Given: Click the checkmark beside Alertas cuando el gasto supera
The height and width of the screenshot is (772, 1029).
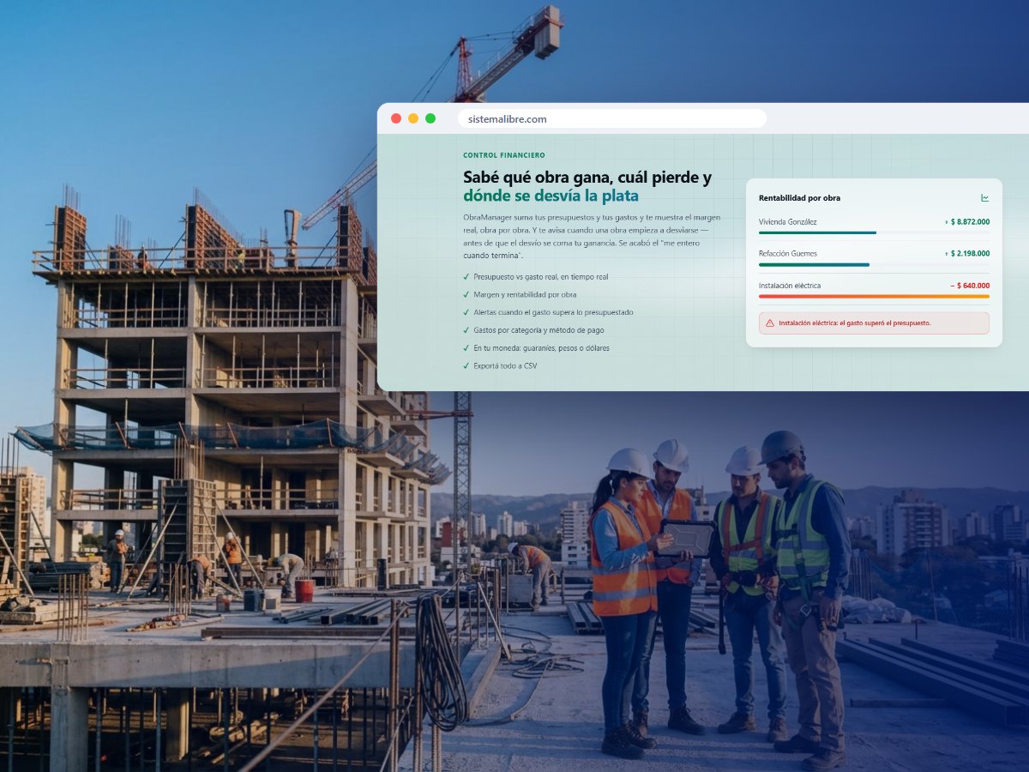Looking at the screenshot, I should pos(466,312).
